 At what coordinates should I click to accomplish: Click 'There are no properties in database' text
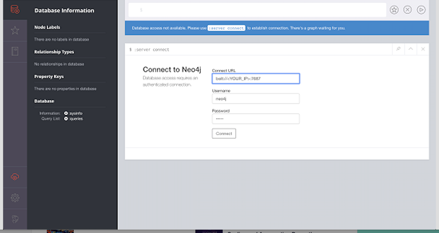tap(65, 89)
